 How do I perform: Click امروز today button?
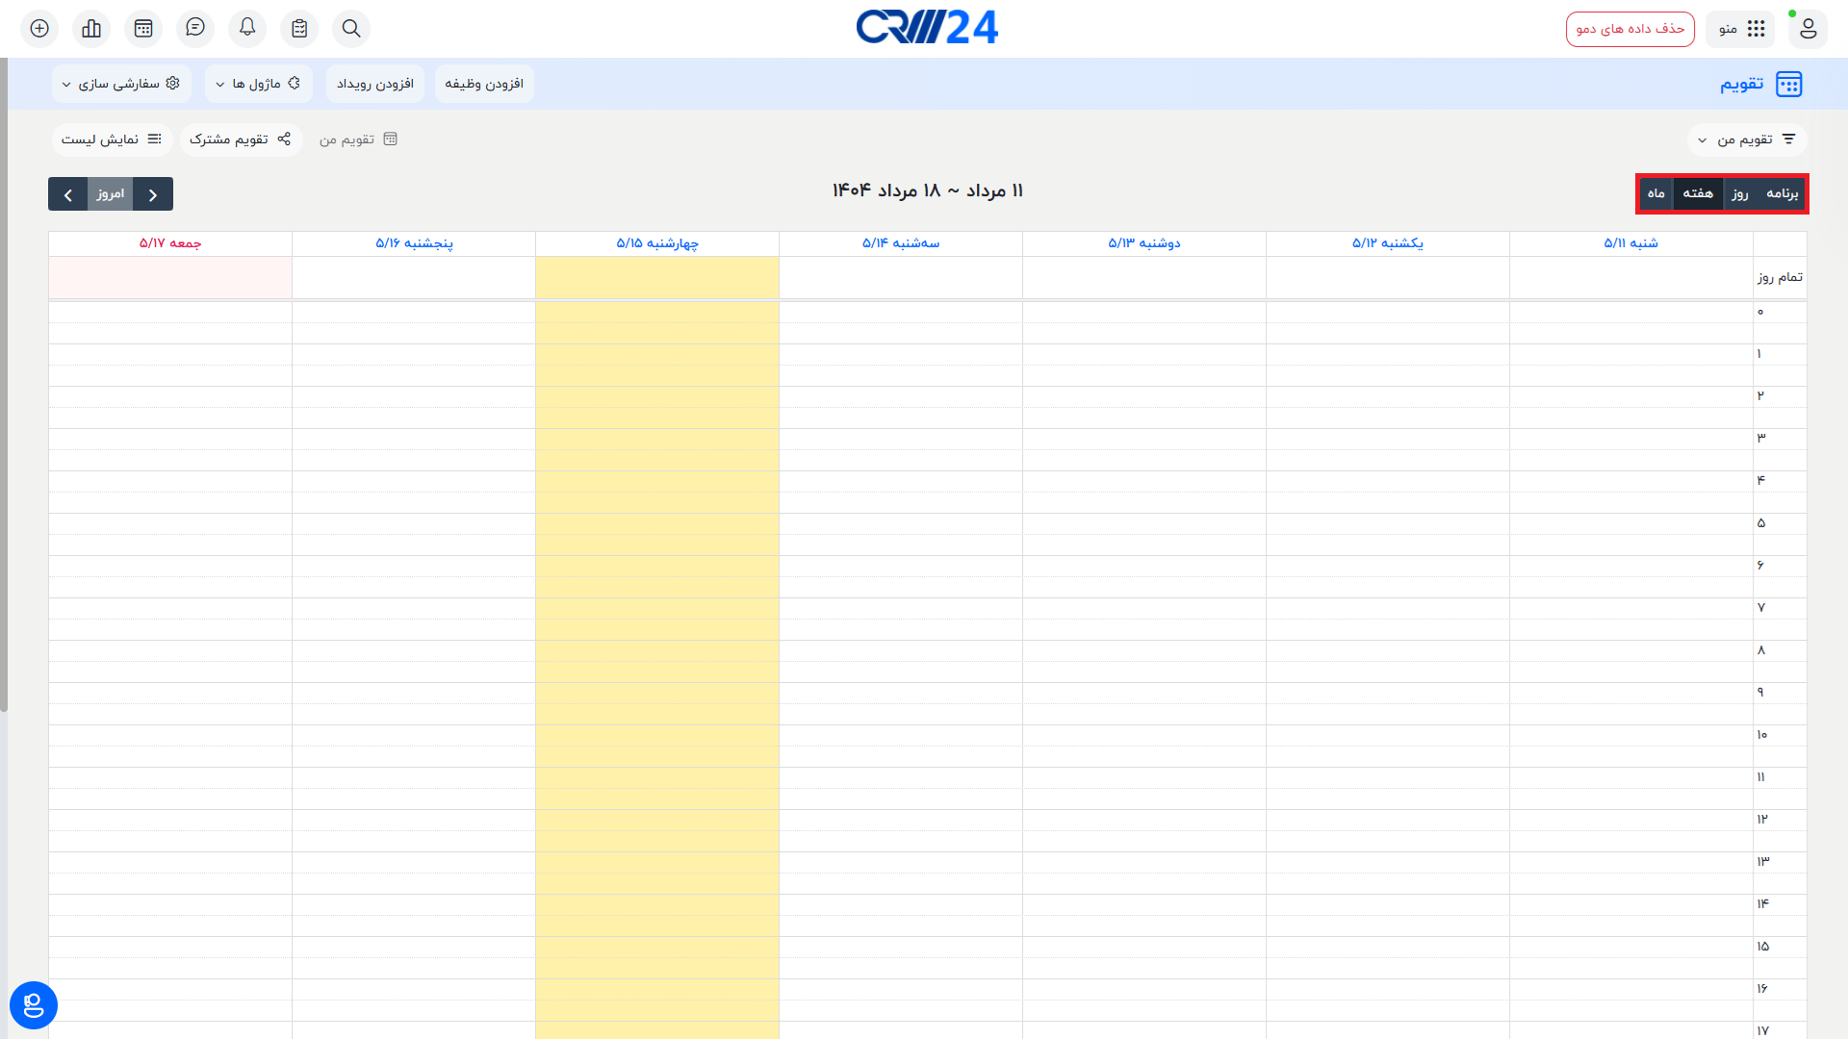pyautogui.click(x=111, y=194)
